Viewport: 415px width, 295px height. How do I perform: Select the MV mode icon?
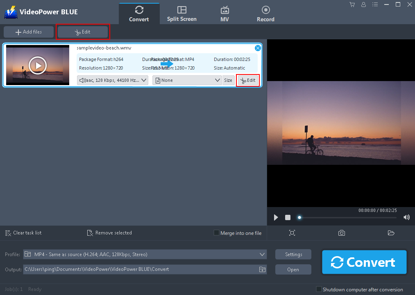click(225, 13)
